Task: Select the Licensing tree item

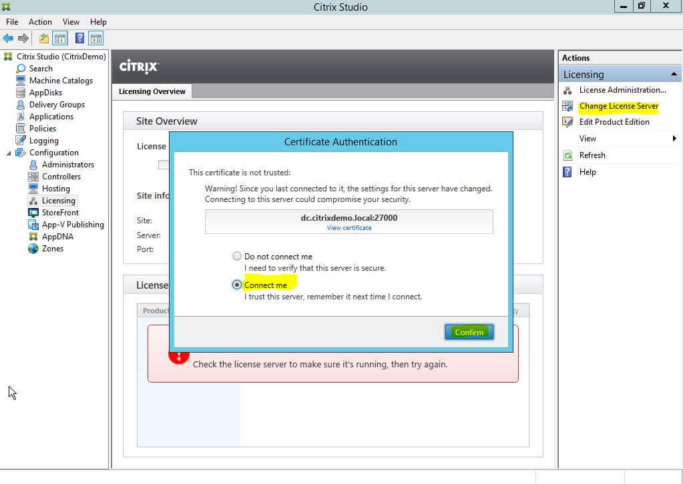Action: [x=58, y=201]
